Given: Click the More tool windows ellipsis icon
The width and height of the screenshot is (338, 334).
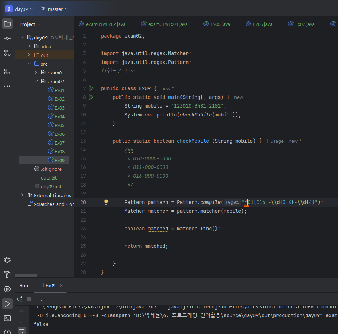Looking at the screenshot, I should point(7,86).
